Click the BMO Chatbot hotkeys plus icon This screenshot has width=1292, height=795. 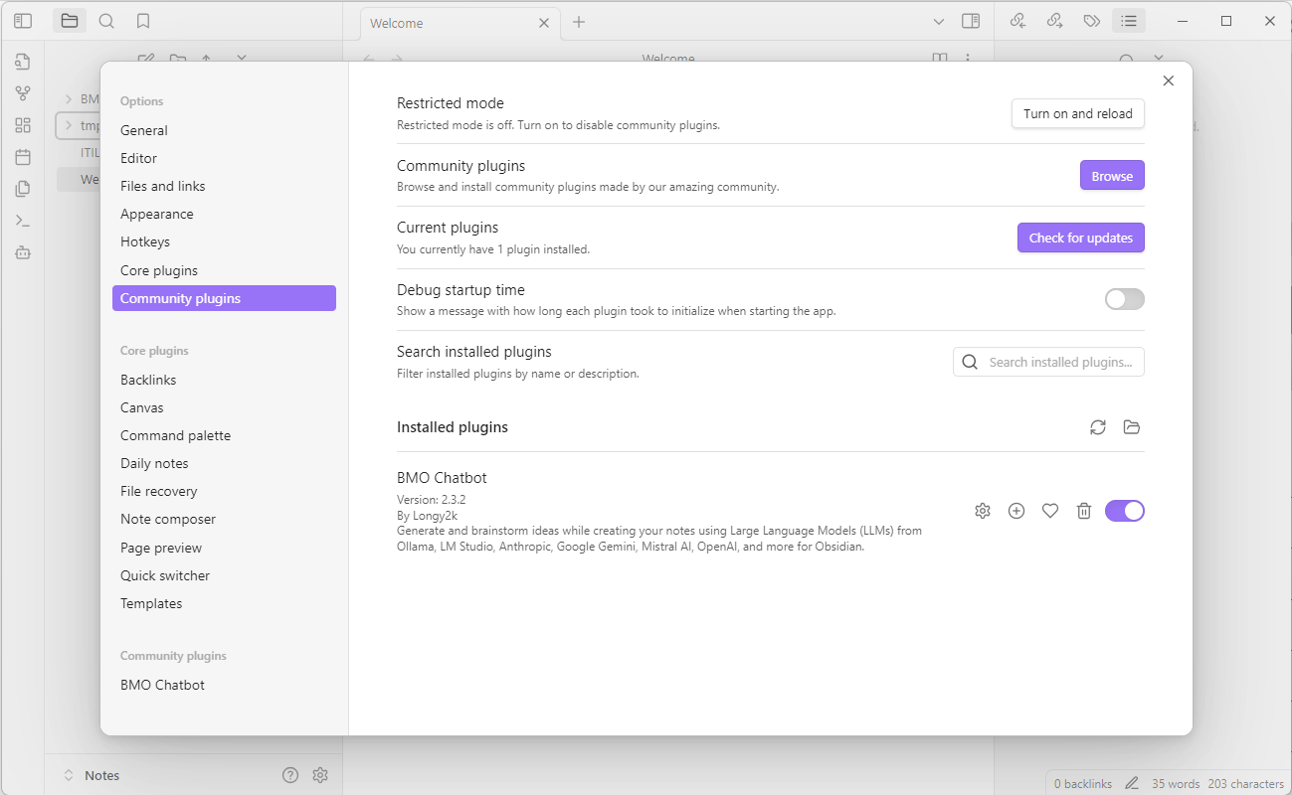pos(1016,511)
